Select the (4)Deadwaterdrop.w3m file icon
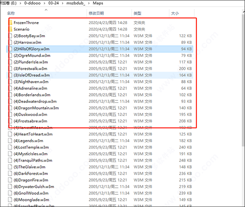The height and width of the screenshot is (207, 245). click(10, 101)
